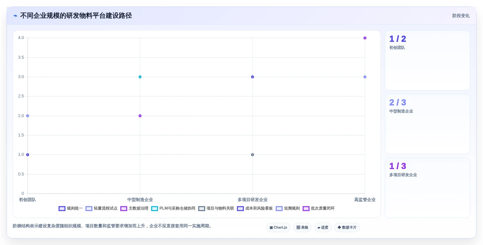
Task: Click the purple data point at 2.0 for 中型制造企业
Action: 140,116
